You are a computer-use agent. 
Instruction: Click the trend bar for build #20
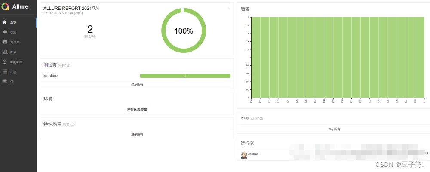(x=255, y=57)
